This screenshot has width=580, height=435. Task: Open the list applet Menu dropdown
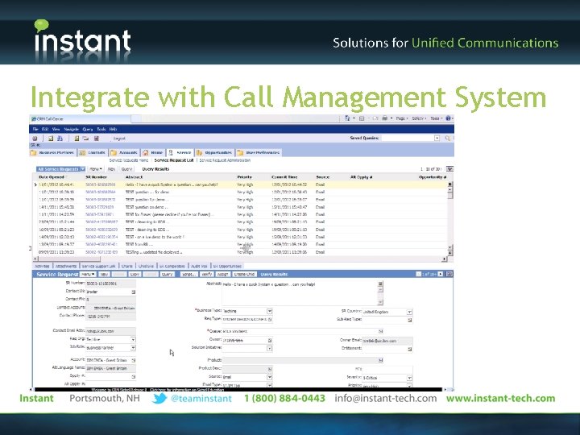point(96,169)
